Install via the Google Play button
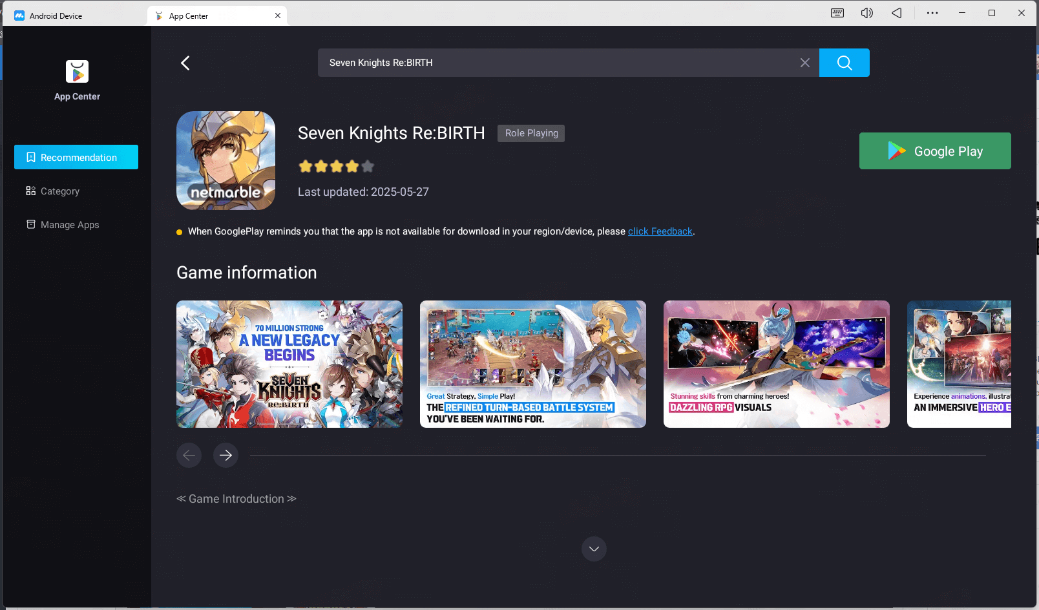Viewport: 1039px width, 610px height. click(934, 151)
